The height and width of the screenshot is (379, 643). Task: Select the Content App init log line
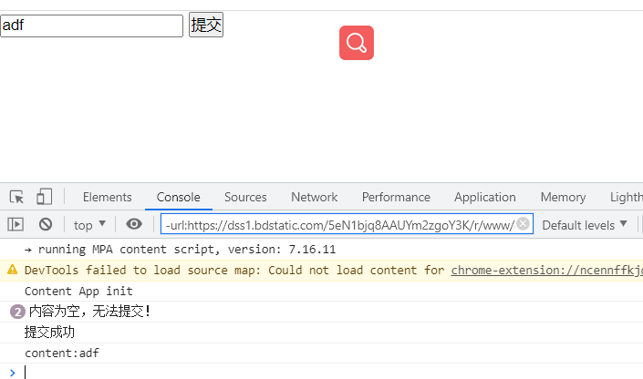321,291
